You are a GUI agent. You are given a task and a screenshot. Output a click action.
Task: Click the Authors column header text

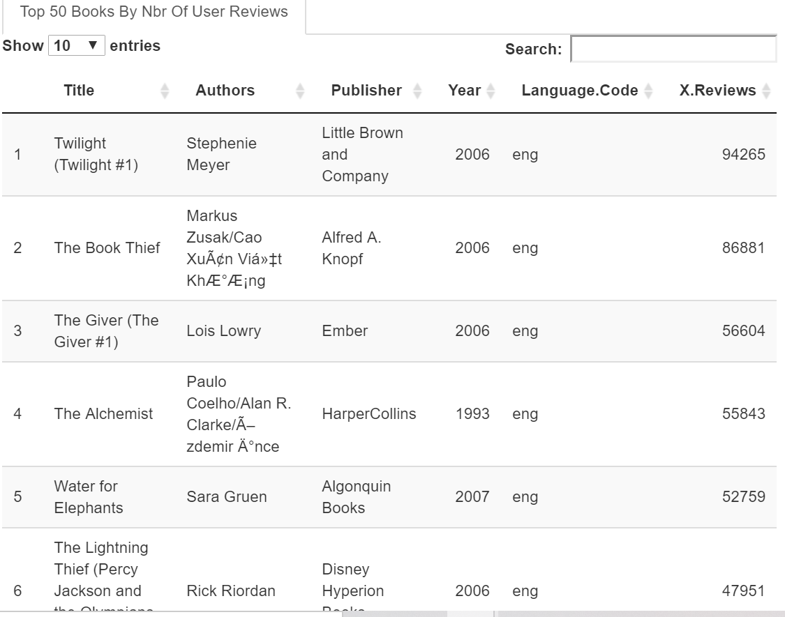[x=225, y=91]
